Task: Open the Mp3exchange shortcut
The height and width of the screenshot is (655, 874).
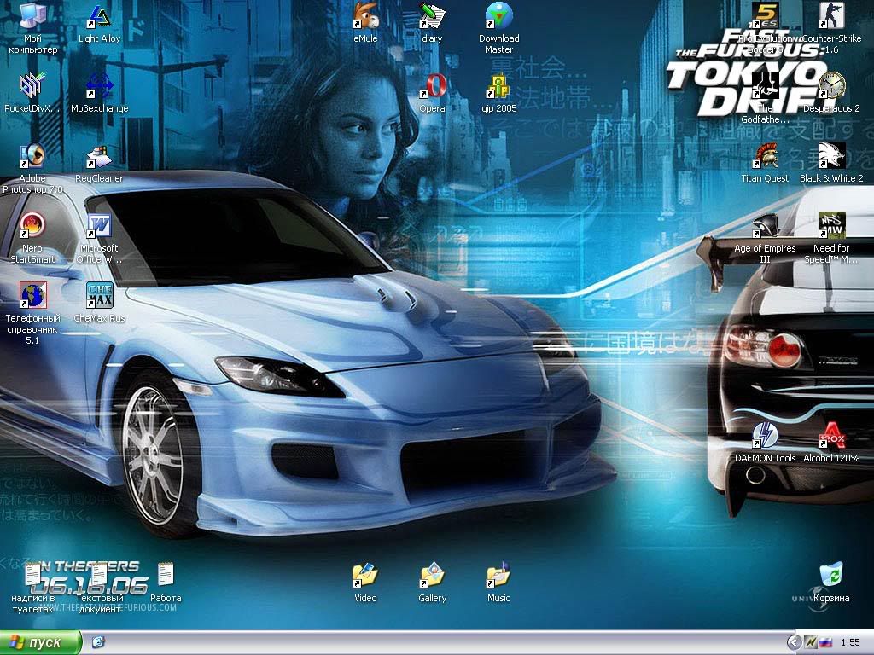Action: (99, 86)
